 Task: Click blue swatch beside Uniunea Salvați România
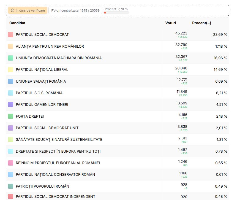click(11, 81)
